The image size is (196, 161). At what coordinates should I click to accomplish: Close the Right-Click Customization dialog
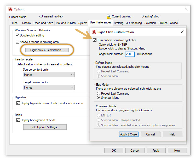coord(182,32)
